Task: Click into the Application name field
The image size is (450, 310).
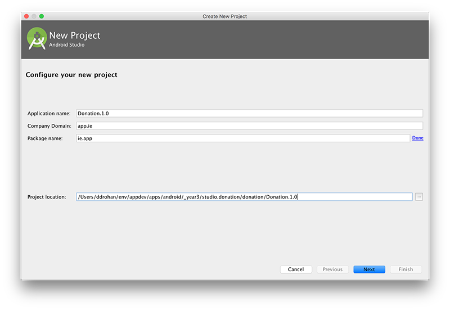Action: [x=249, y=114]
